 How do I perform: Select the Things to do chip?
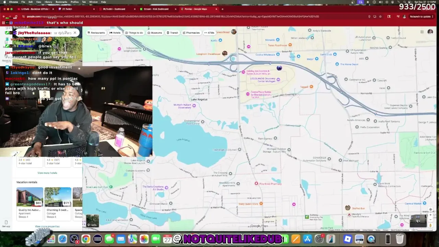pyautogui.click(x=134, y=33)
